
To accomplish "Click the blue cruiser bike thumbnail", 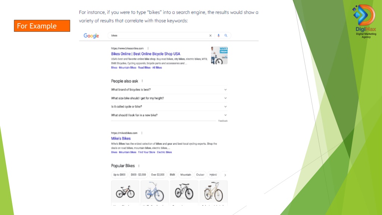I will click(155, 191).
